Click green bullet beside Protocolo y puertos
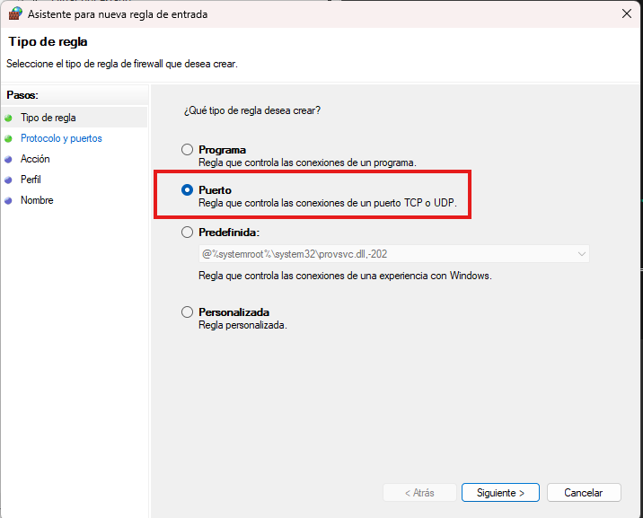Image resolution: width=643 pixels, height=518 pixels. [x=9, y=139]
